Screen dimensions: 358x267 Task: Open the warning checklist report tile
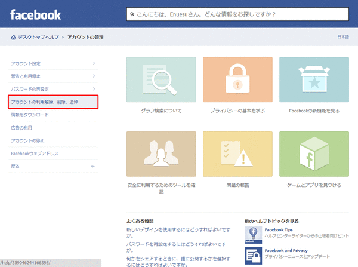(x=237, y=154)
